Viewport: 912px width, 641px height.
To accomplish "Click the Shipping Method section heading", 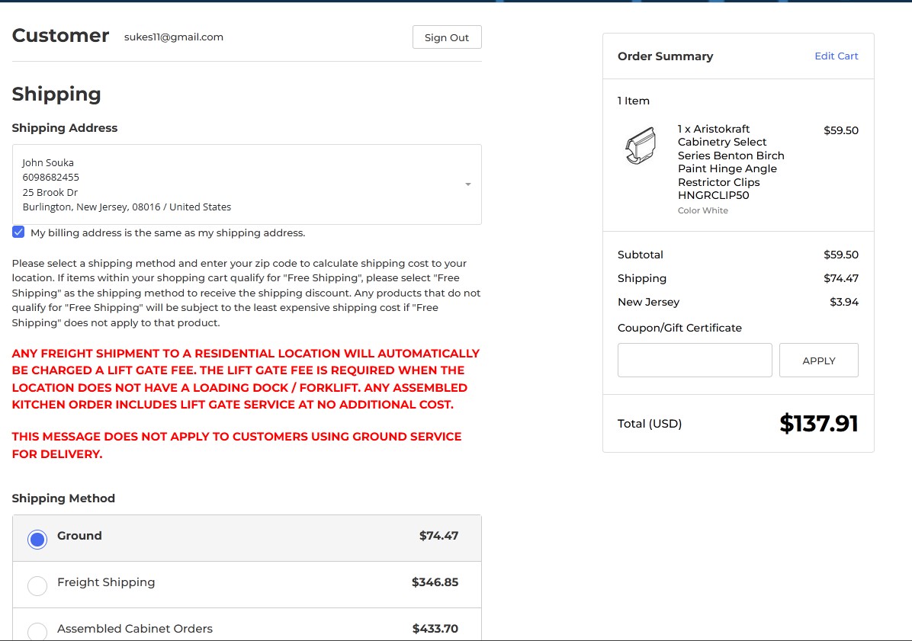I will coord(63,498).
